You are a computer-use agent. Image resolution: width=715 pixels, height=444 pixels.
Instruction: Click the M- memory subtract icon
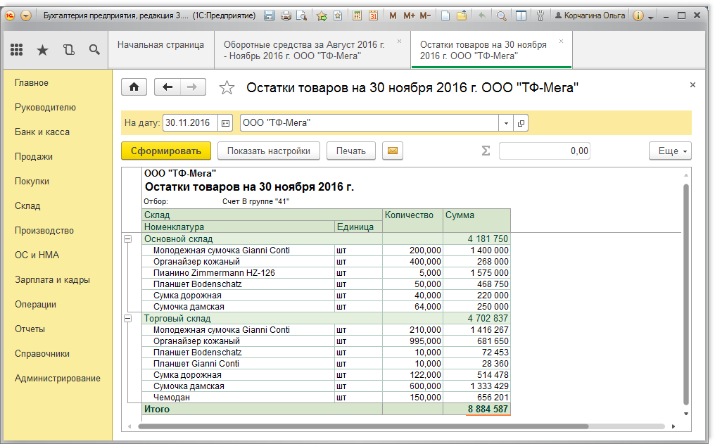pyautogui.click(x=425, y=15)
